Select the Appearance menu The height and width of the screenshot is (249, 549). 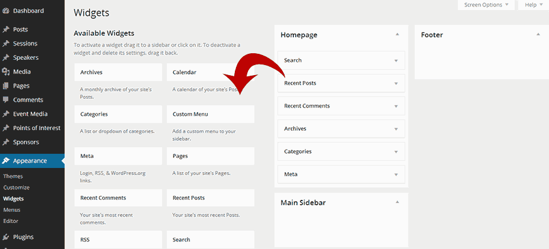32,161
